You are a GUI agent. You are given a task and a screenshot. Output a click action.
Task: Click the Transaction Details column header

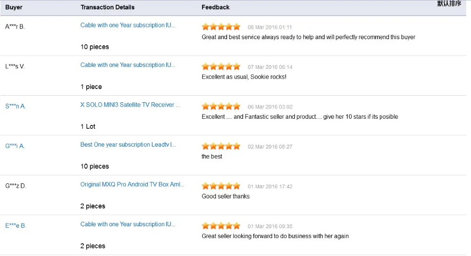(x=107, y=7)
